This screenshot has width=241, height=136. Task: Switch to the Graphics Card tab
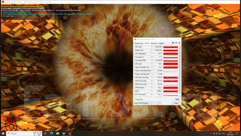coord(139,43)
